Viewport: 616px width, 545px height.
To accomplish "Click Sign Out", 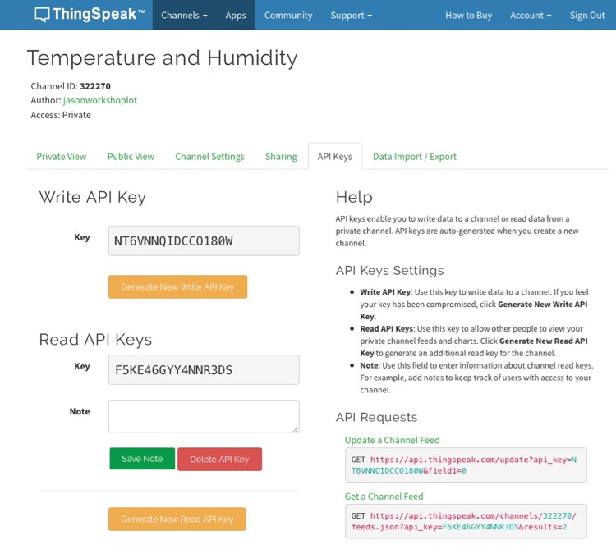I will pos(587,16).
